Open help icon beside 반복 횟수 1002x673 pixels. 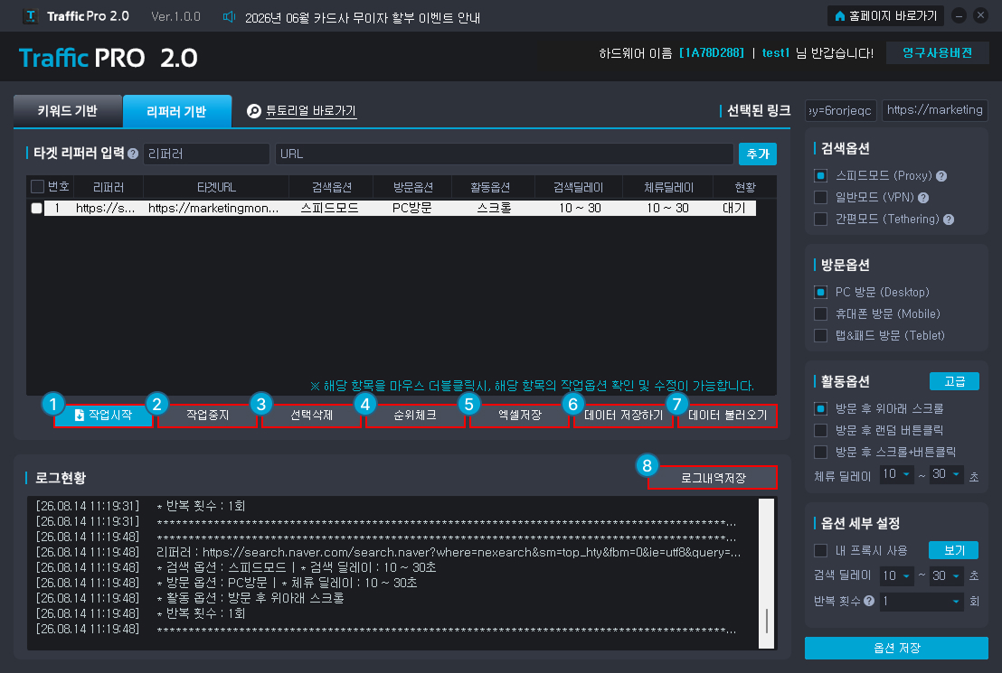click(x=869, y=601)
